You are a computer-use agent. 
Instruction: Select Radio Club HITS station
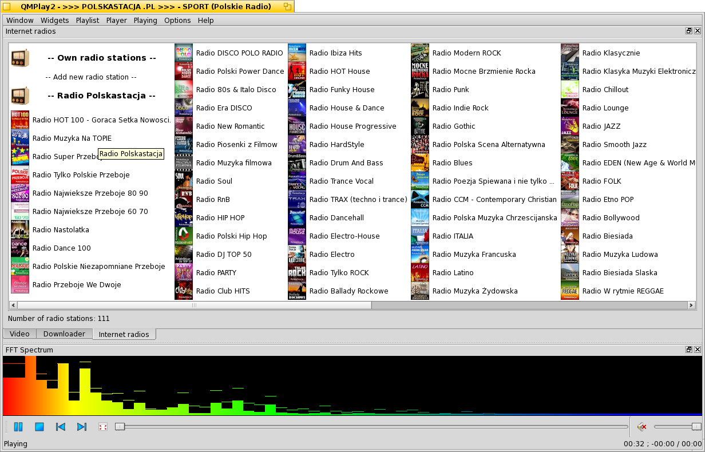[x=223, y=291]
